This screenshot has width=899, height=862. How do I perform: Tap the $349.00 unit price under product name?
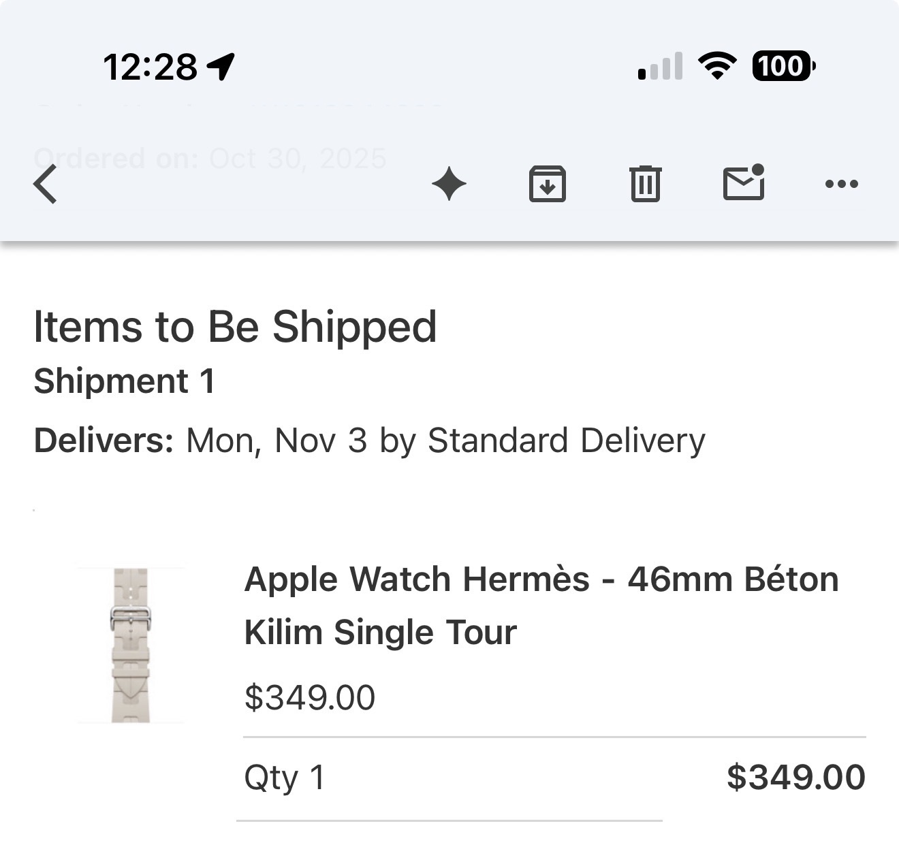[310, 697]
